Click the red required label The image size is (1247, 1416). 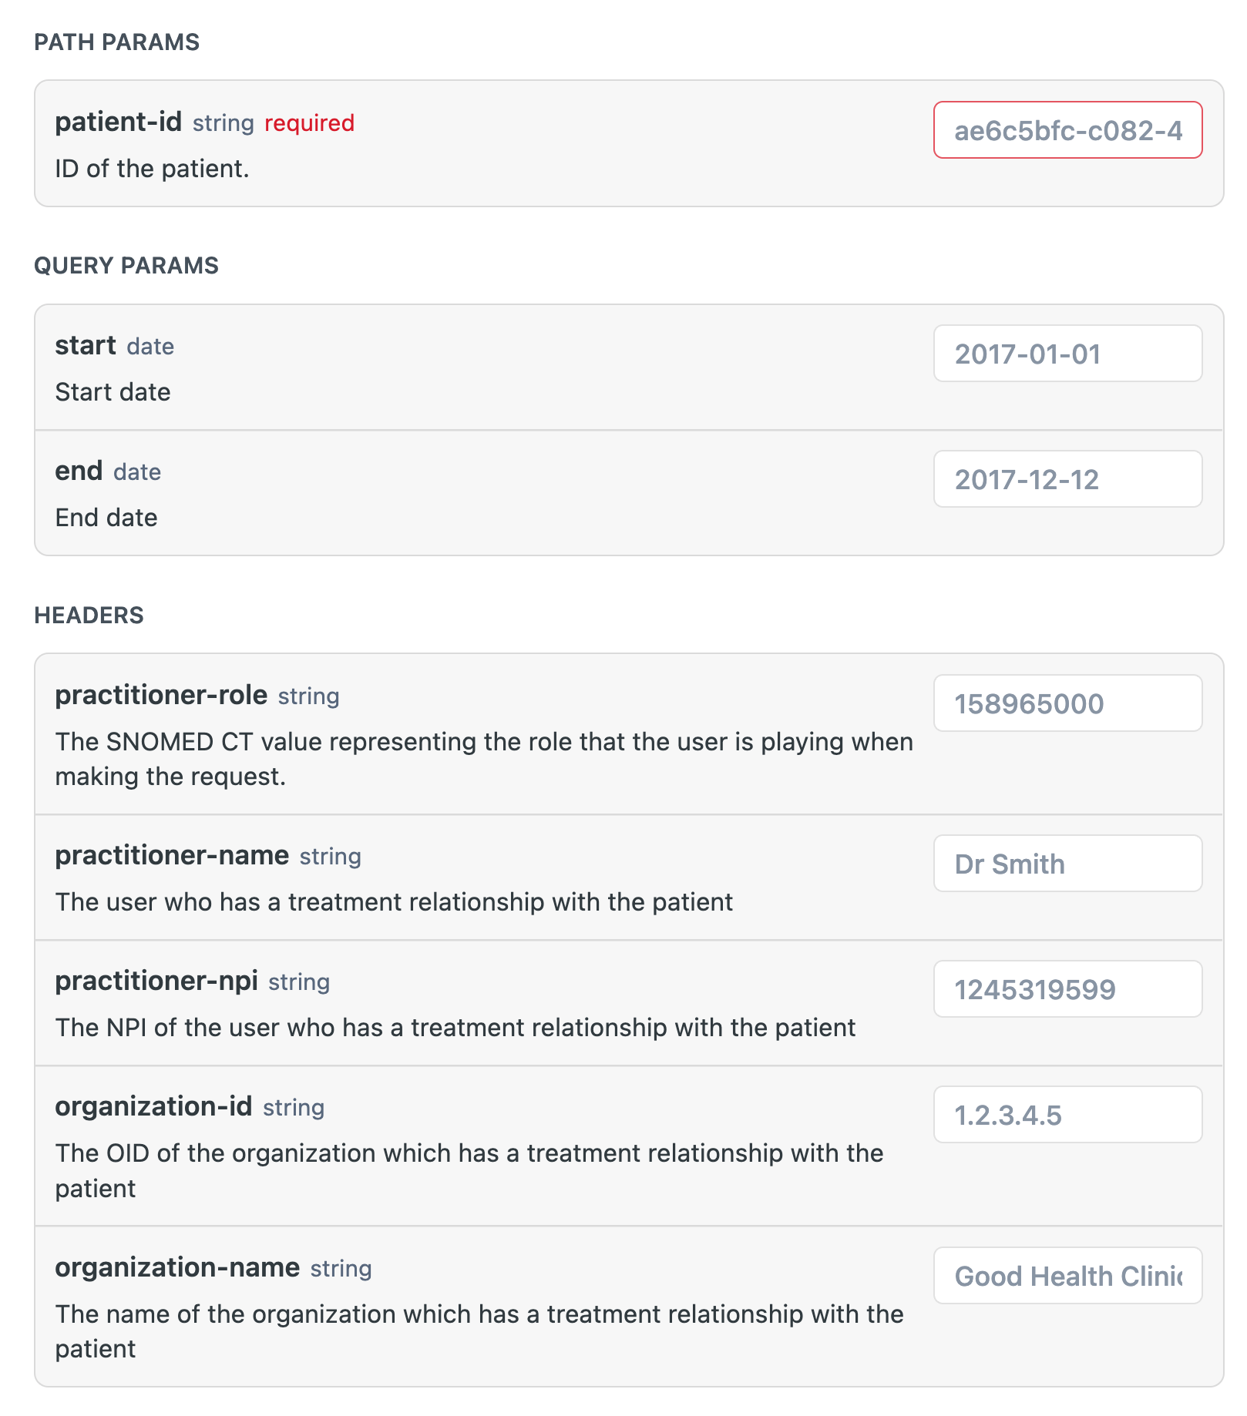click(309, 123)
